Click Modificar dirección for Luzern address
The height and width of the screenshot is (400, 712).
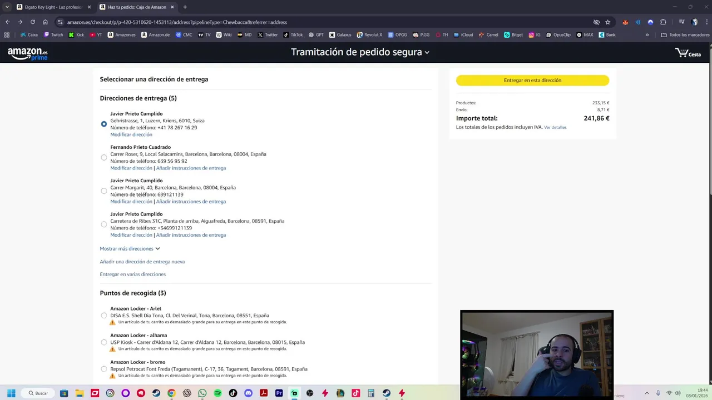(131, 134)
